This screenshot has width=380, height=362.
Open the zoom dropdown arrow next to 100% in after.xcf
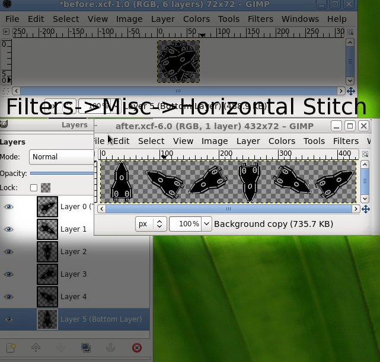point(206,224)
